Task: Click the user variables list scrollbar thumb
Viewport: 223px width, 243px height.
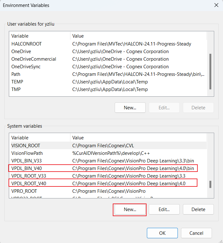Action: (210, 71)
